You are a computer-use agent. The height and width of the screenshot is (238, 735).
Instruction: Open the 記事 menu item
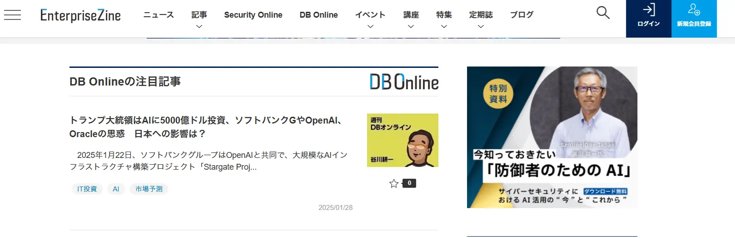tap(199, 15)
